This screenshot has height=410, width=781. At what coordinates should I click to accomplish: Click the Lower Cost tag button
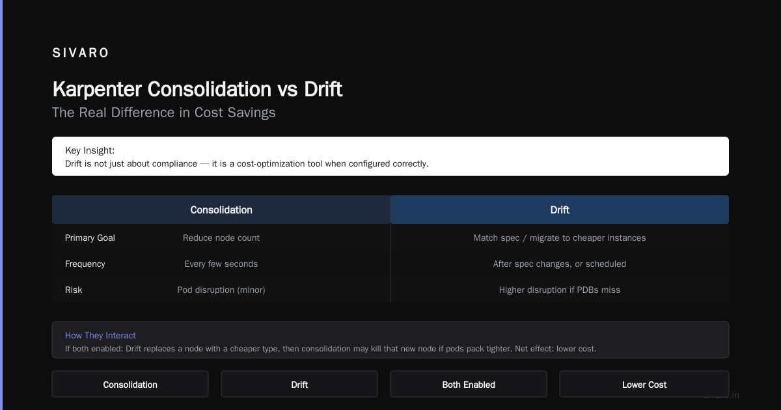(644, 384)
